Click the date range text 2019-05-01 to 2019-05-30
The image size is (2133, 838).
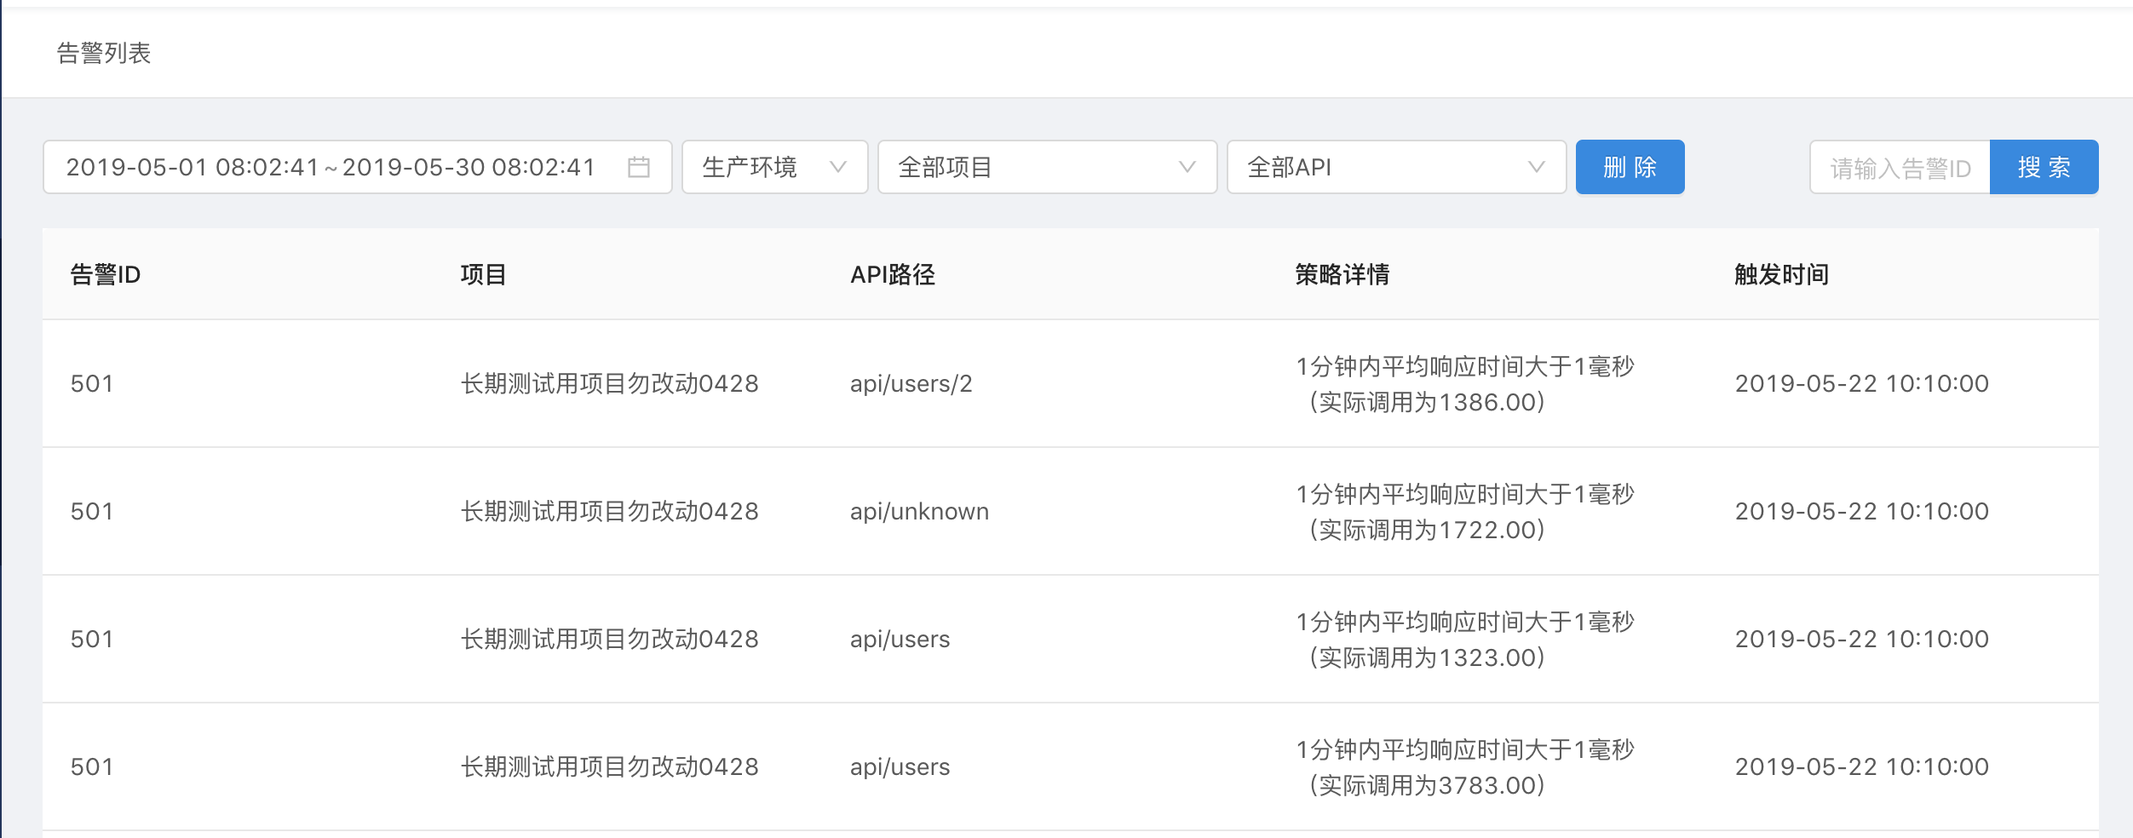point(331,167)
